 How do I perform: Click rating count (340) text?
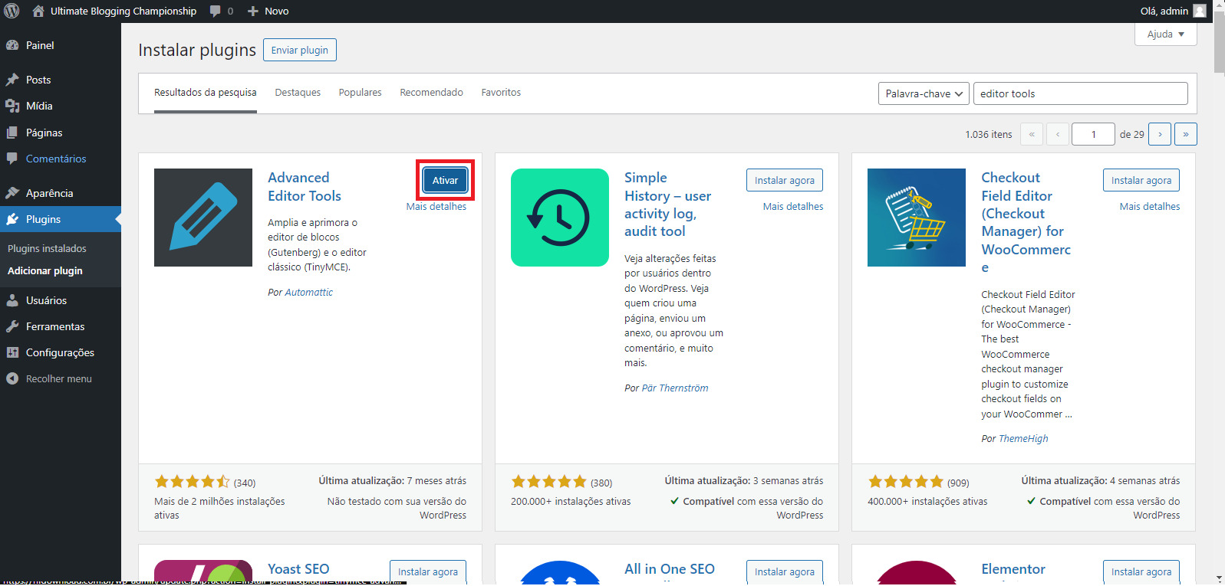pyautogui.click(x=245, y=483)
